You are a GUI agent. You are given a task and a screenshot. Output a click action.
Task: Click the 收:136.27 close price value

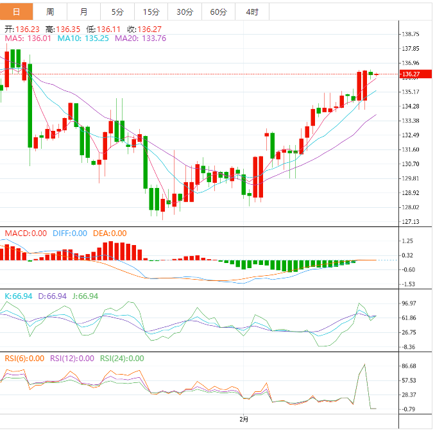point(144,29)
